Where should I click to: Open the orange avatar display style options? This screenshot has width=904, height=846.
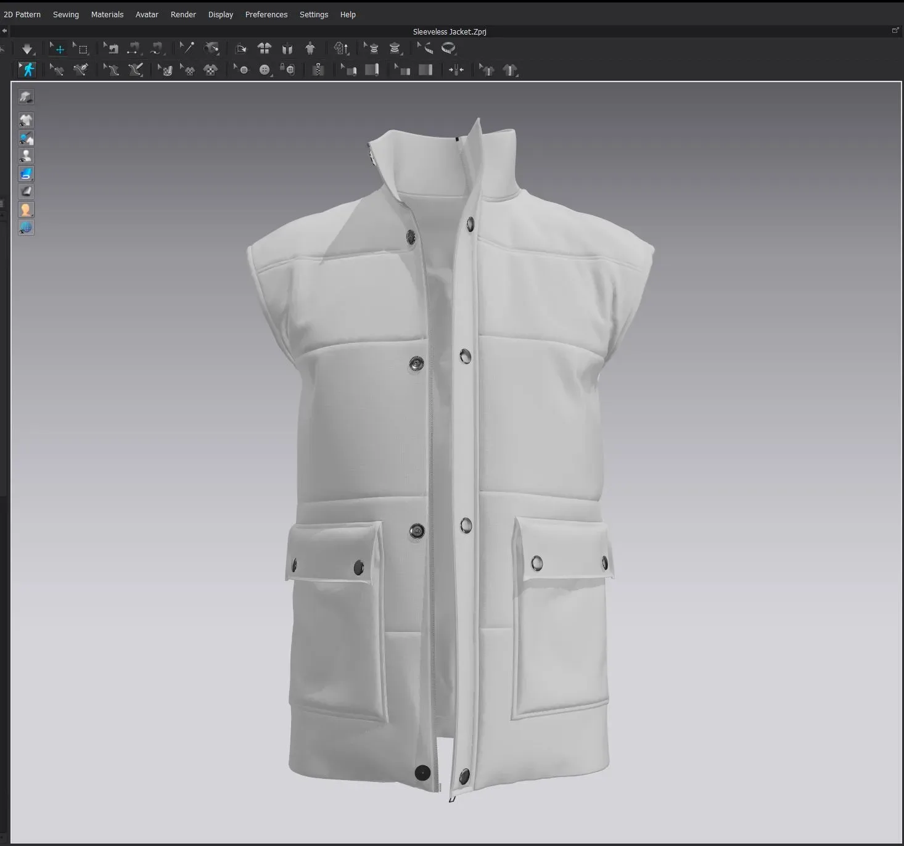[x=26, y=210]
